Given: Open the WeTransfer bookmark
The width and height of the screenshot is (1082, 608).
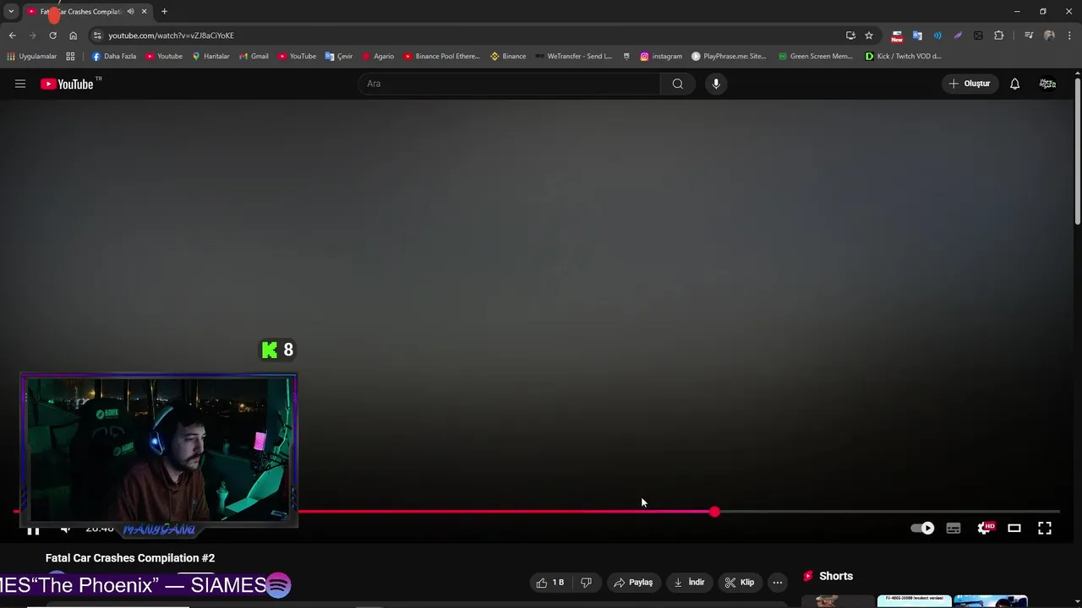Looking at the screenshot, I should [x=574, y=57].
